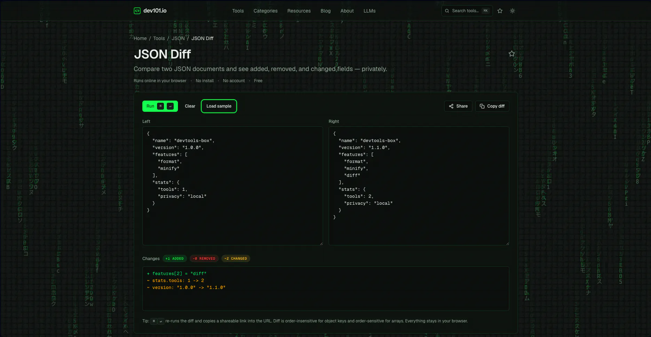Focus the Search tools field
Image resolution: width=651 pixels, height=337 pixels.
point(467,11)
